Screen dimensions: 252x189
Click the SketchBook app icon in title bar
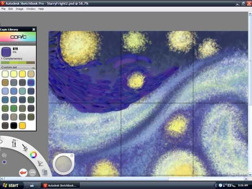coord(2,3)
